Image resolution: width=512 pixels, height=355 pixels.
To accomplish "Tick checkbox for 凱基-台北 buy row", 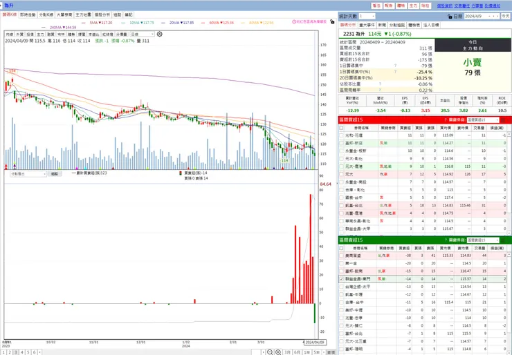I will pyautogui.click(x=342, y=206).
